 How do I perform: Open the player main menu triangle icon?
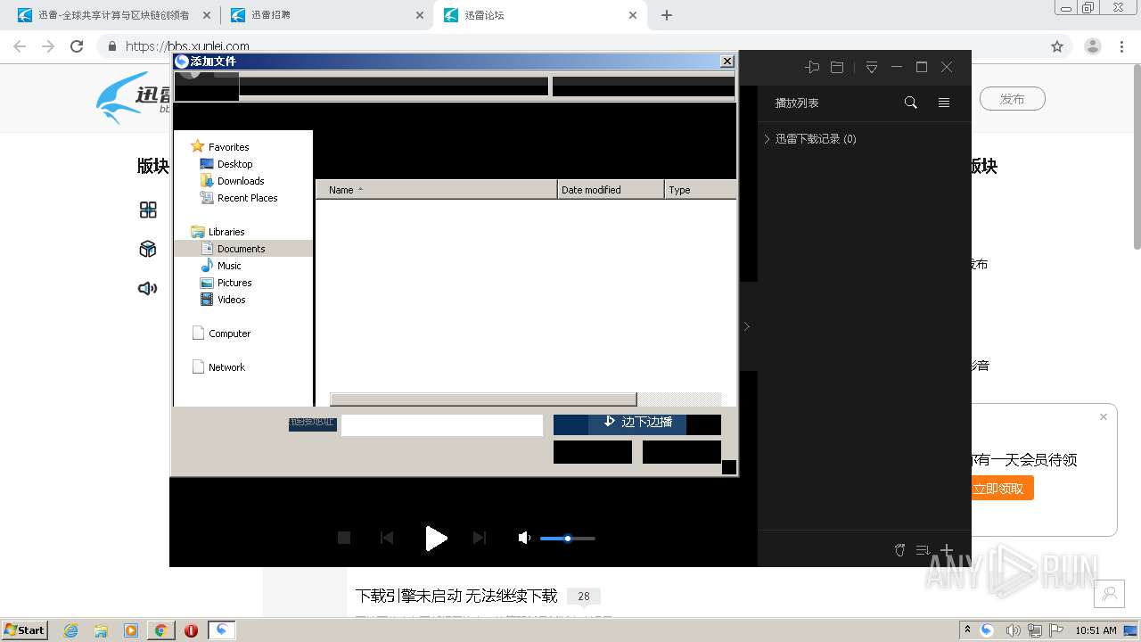pyautogui.click(x=872, y=67)
